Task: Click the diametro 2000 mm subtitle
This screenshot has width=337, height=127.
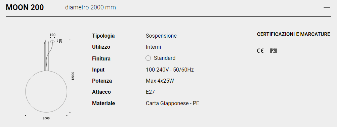Action: (x=90, y=7)
